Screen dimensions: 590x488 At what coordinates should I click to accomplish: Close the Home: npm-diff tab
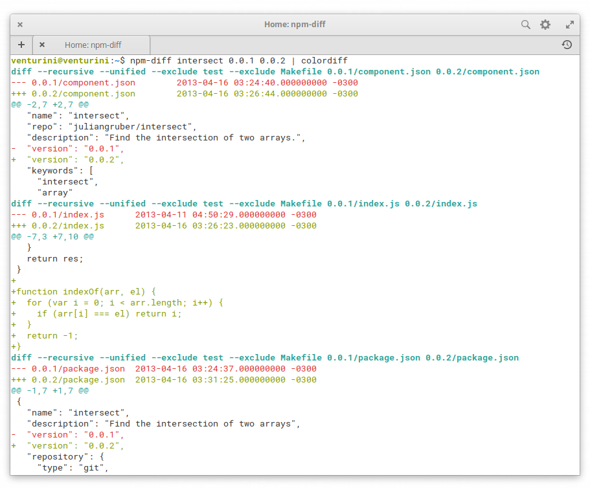click(42, 45)
